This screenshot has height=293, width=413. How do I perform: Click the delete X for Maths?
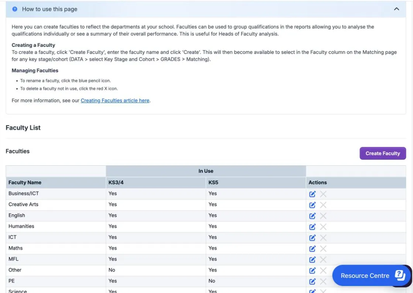pyautogui.click(x=323, y=249)
